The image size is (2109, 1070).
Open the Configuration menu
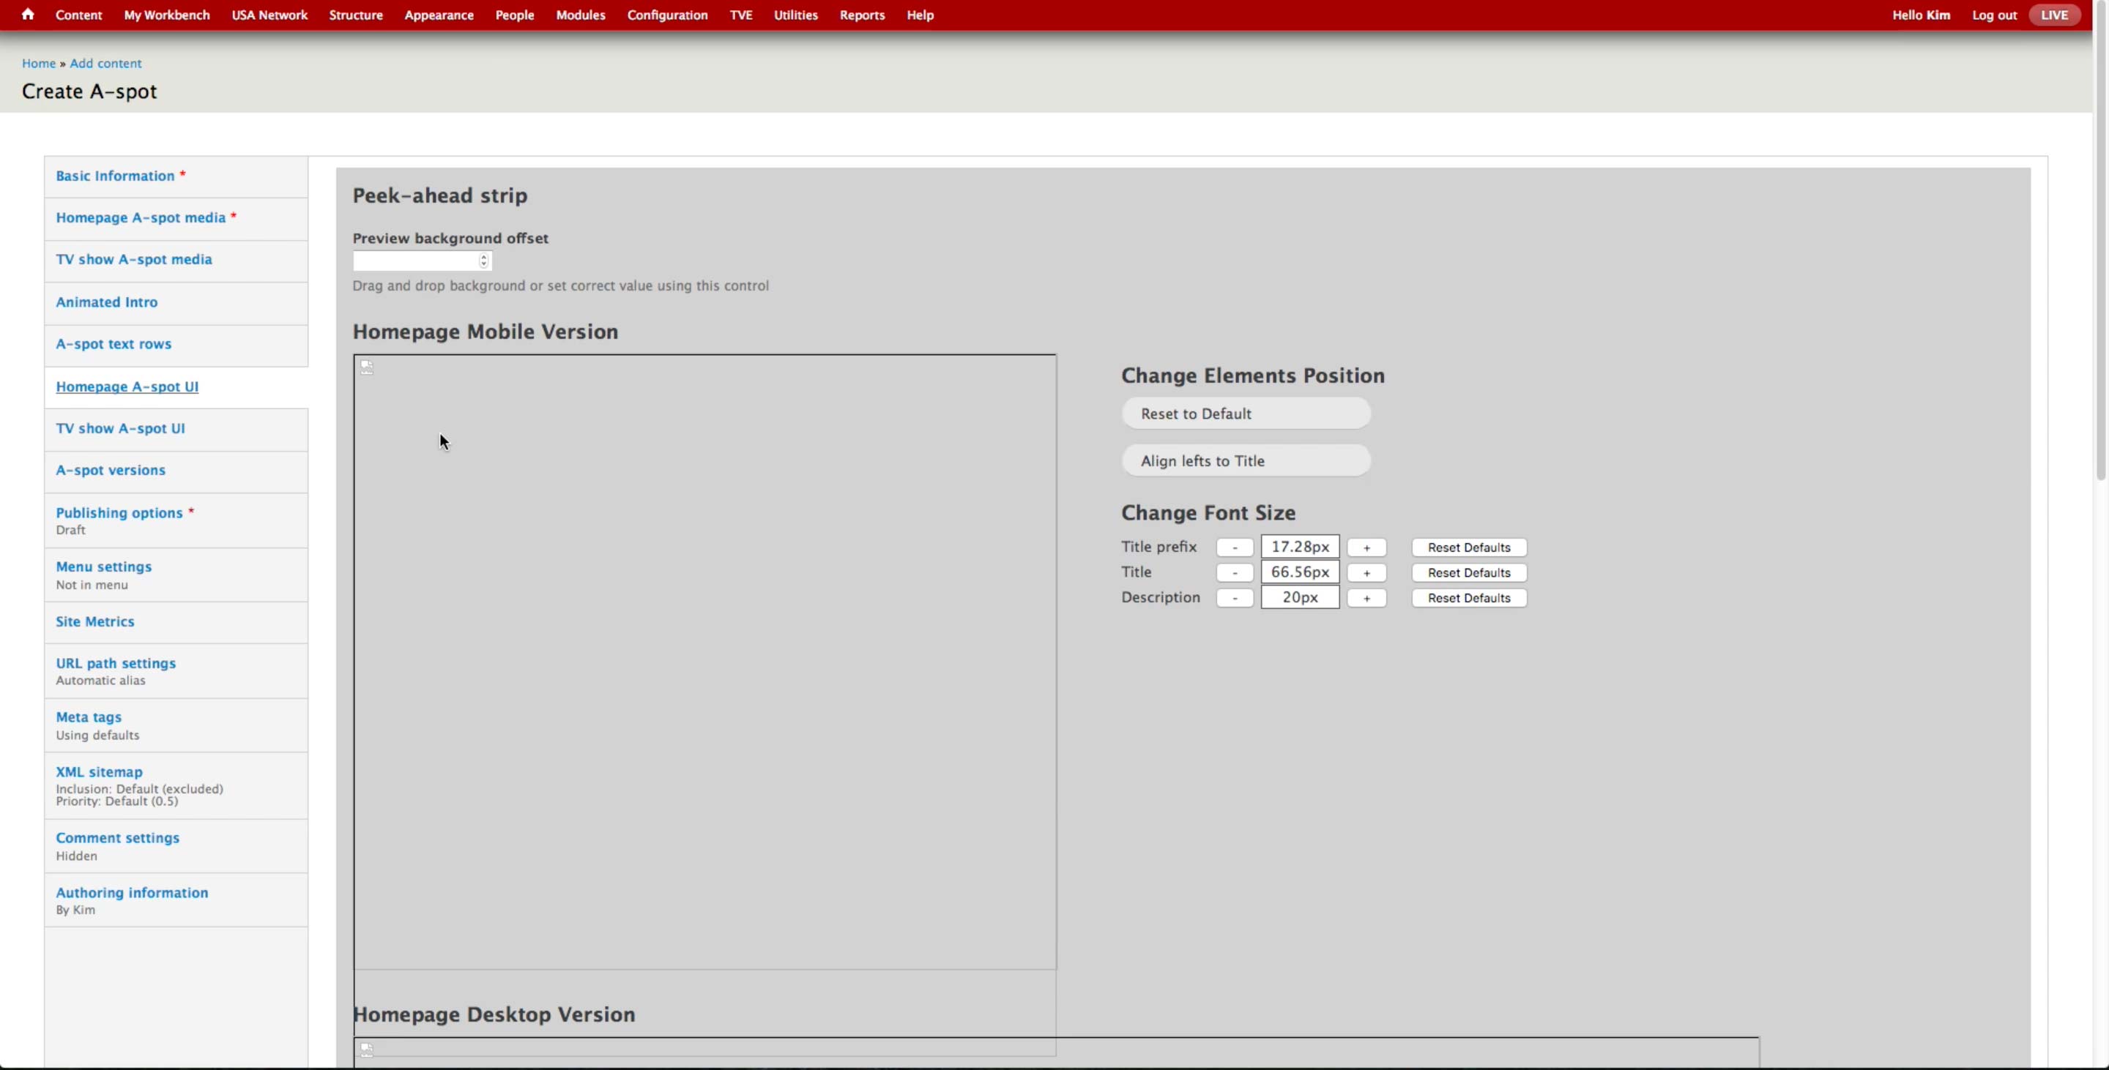(666, 15)
